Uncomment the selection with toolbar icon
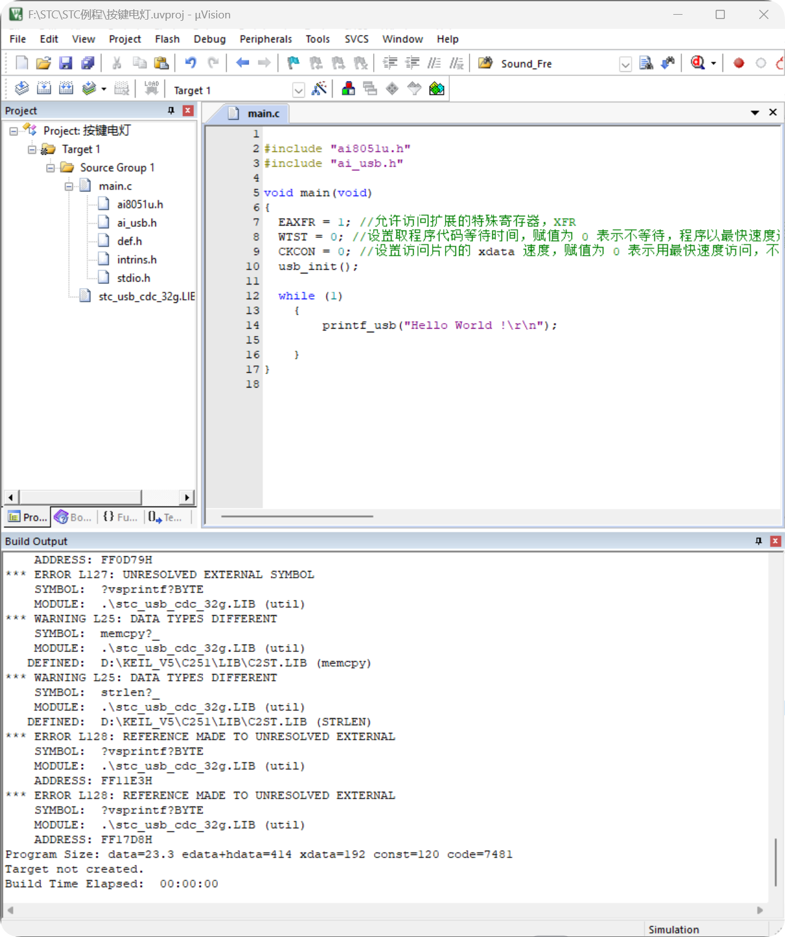The width and height of the screenshot is (785, 937). tap(456, 63)
